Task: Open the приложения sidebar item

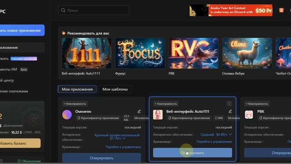Action: (22, 47)
